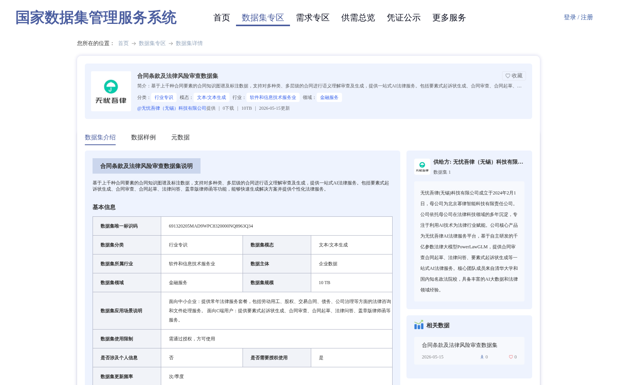Screen dimensions: 617x385
Task: Click the 金融服务 domain tag
Action: tap(329, 97)
